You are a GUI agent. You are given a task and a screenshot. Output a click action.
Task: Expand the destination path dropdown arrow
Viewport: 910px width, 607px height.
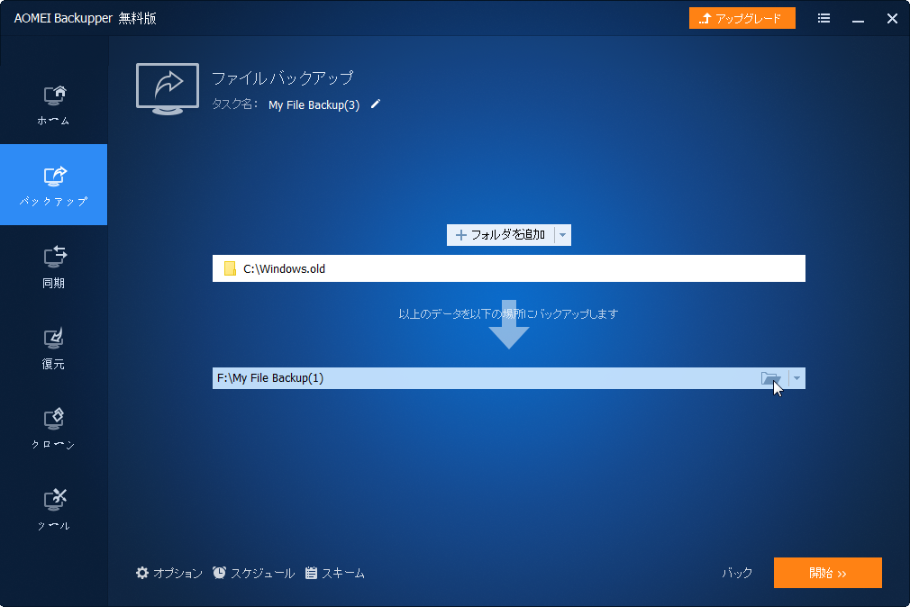click(x=796, y=378)
